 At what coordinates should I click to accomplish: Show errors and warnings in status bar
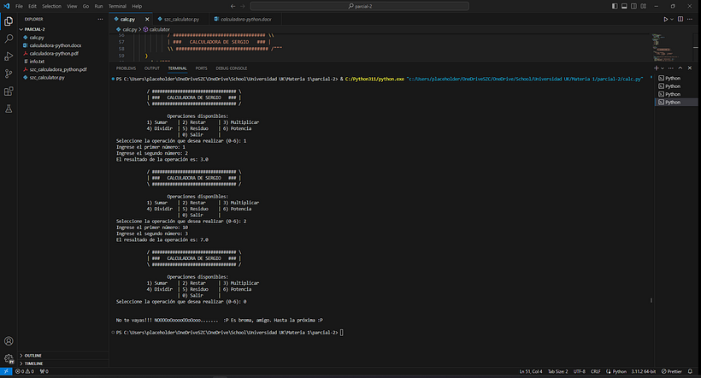25,371
